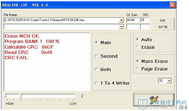The width and height of the screenshot is (189, 111).
Task: Click the 'Read CRC 0x40' log line
Action: tap(28, 52)
